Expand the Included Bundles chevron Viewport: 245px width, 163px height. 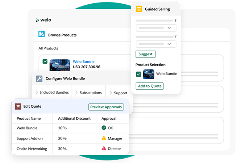coord(37,92)
